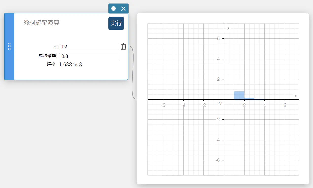Click the -6 tick on the x-axis
The height and width of the screenshot is (188, 313).
click(163, 105)
